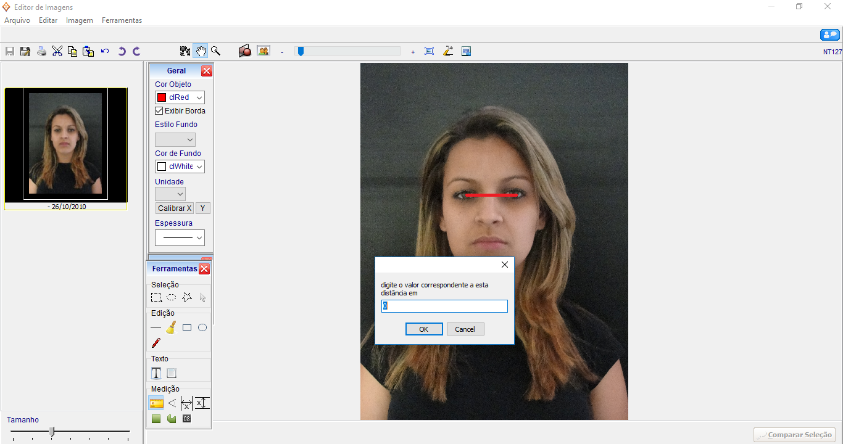843x444 pixels.
Task: Pick the broom eraser tool
Action: 172,327
